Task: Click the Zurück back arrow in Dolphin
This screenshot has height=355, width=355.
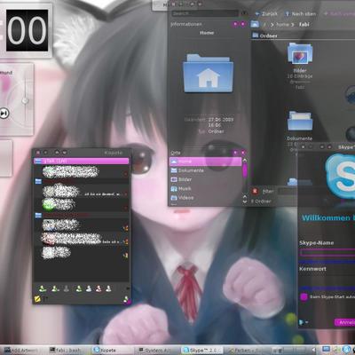Action: 266,13
